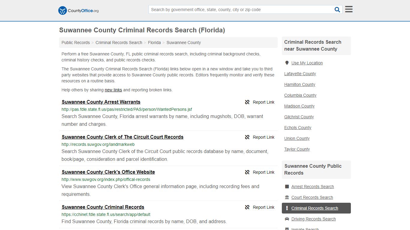This screenshot has width=410, height=230.
Task: Click the new links hyperlink
Action: [x=113, y=90]
